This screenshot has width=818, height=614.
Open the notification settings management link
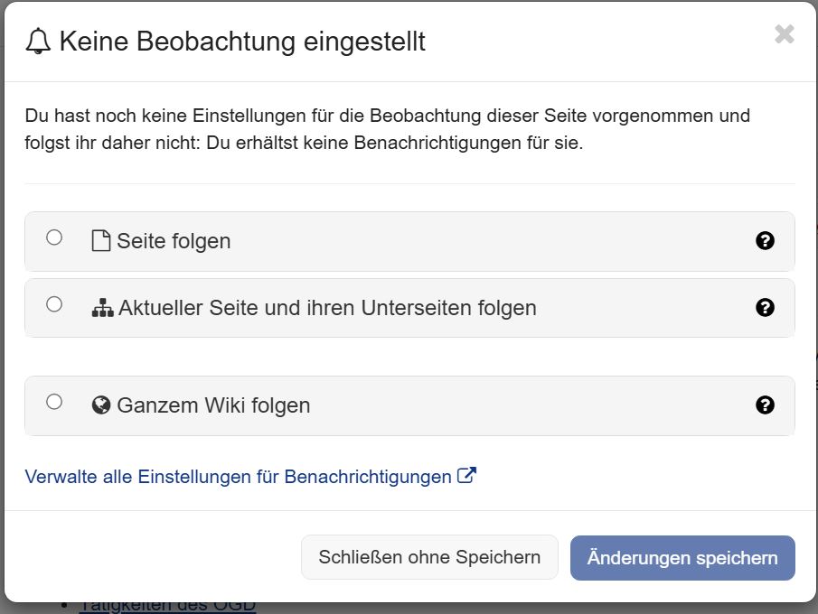click(x=238, y=477)
